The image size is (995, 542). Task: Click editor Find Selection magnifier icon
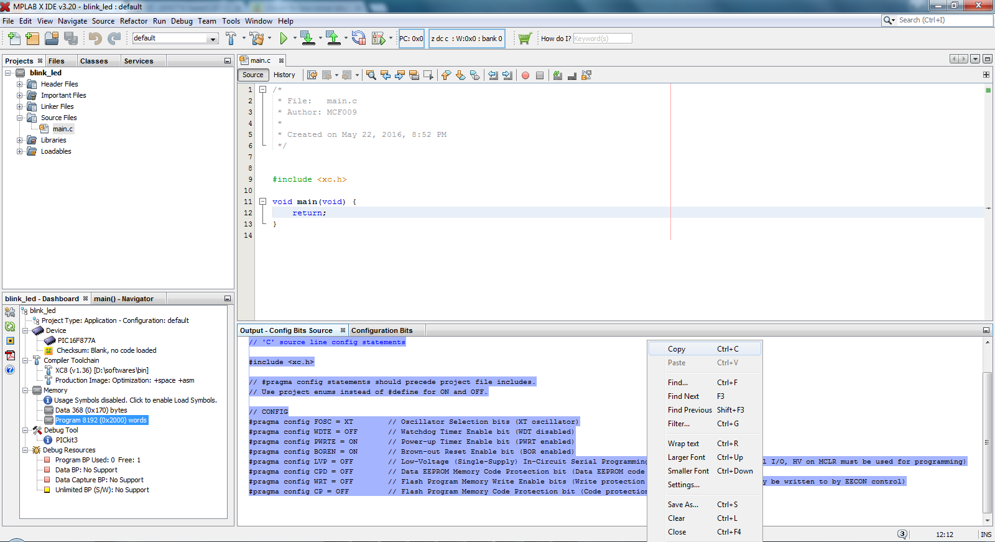point(371,75)
